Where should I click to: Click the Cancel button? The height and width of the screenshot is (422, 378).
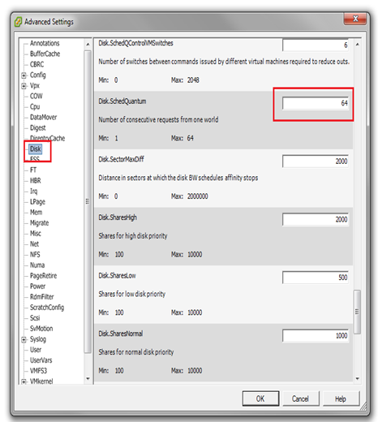300,398
